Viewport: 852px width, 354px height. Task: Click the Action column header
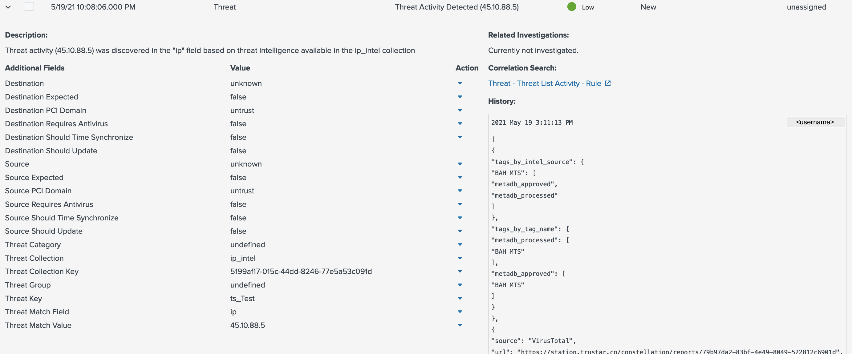pyautogui.click(x=467, y=68)
